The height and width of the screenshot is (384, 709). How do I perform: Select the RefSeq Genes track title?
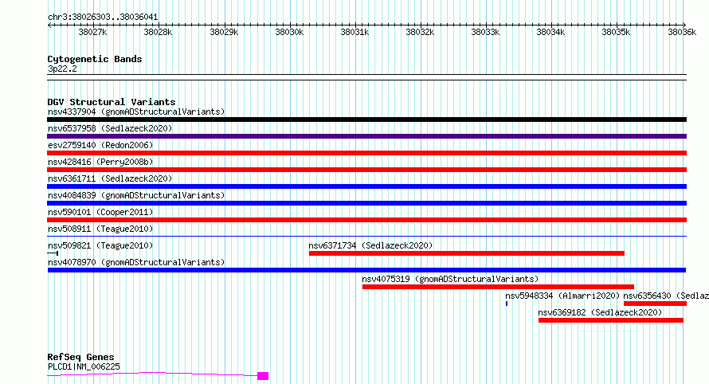click(x=80, y=357)
